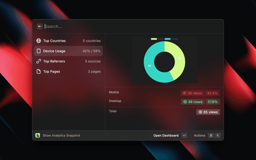This screenshot has height=160, width=256.
Task: Click the 42.4% Mobile percentage tag
Action: (x=212, y=93)
